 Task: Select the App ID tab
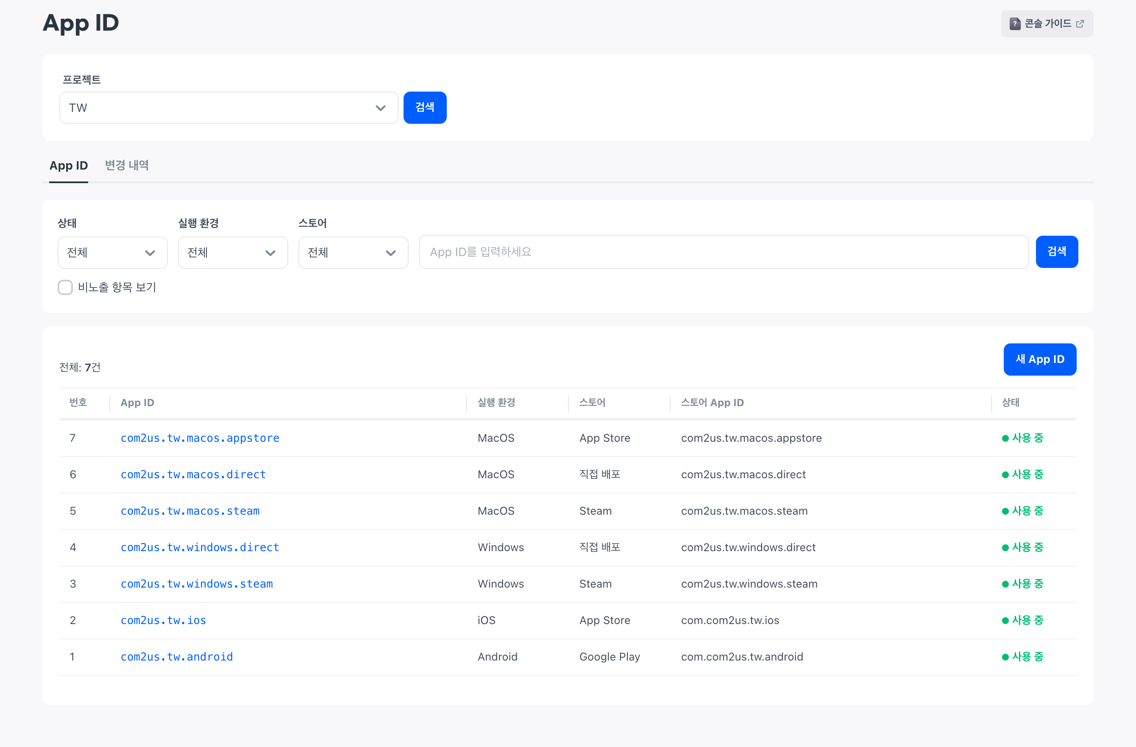pos(69,166)
